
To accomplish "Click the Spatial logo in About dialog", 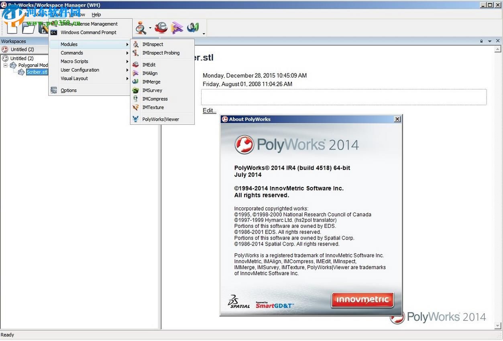I will point(238,302).
